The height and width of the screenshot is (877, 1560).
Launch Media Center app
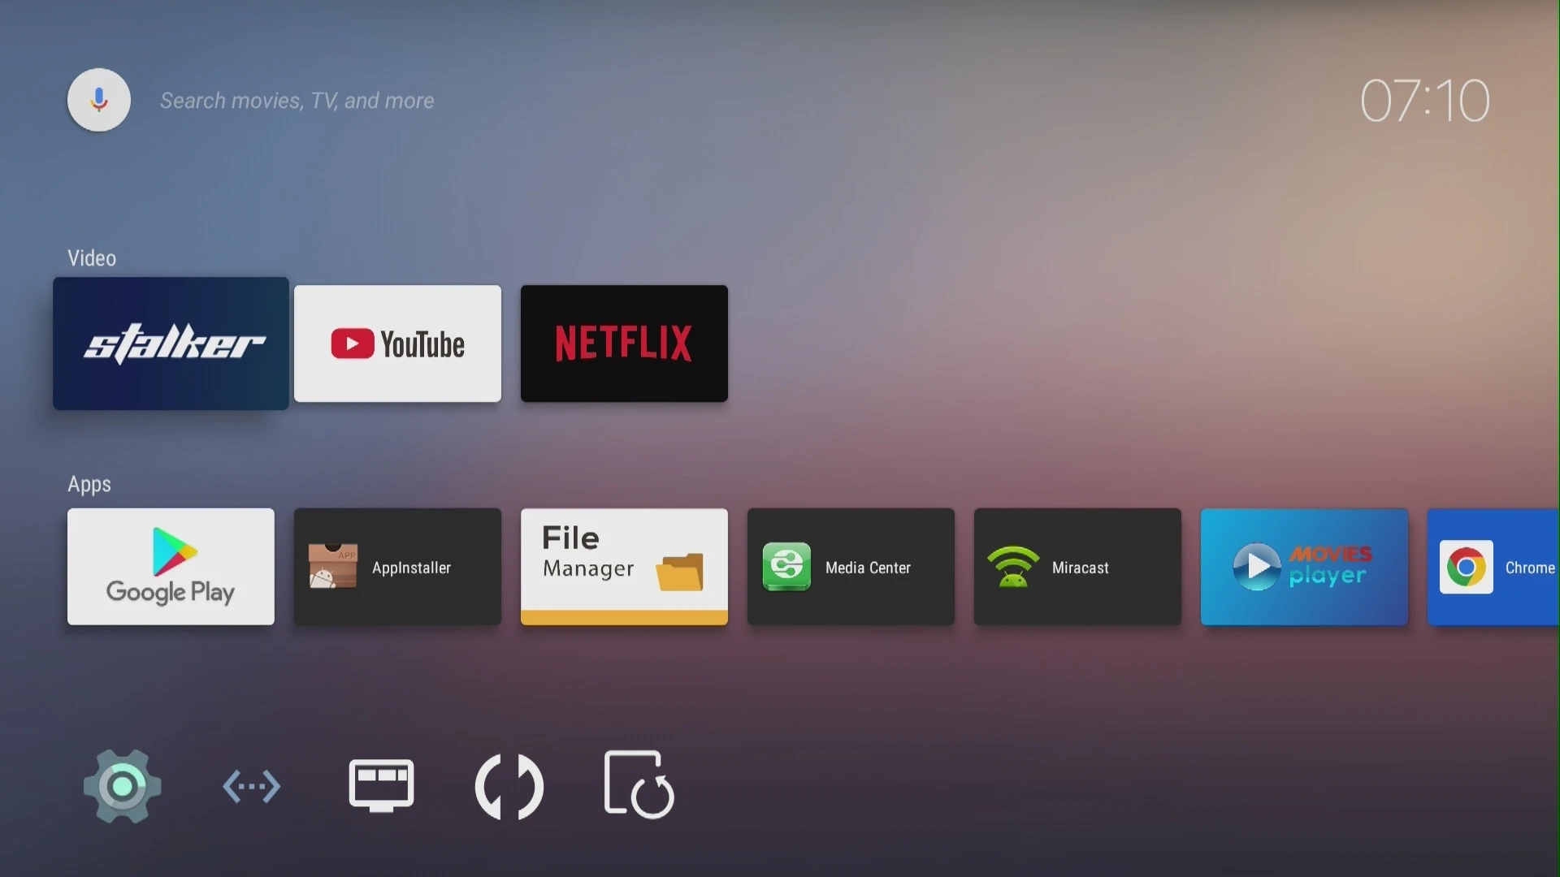click(851, 567)
